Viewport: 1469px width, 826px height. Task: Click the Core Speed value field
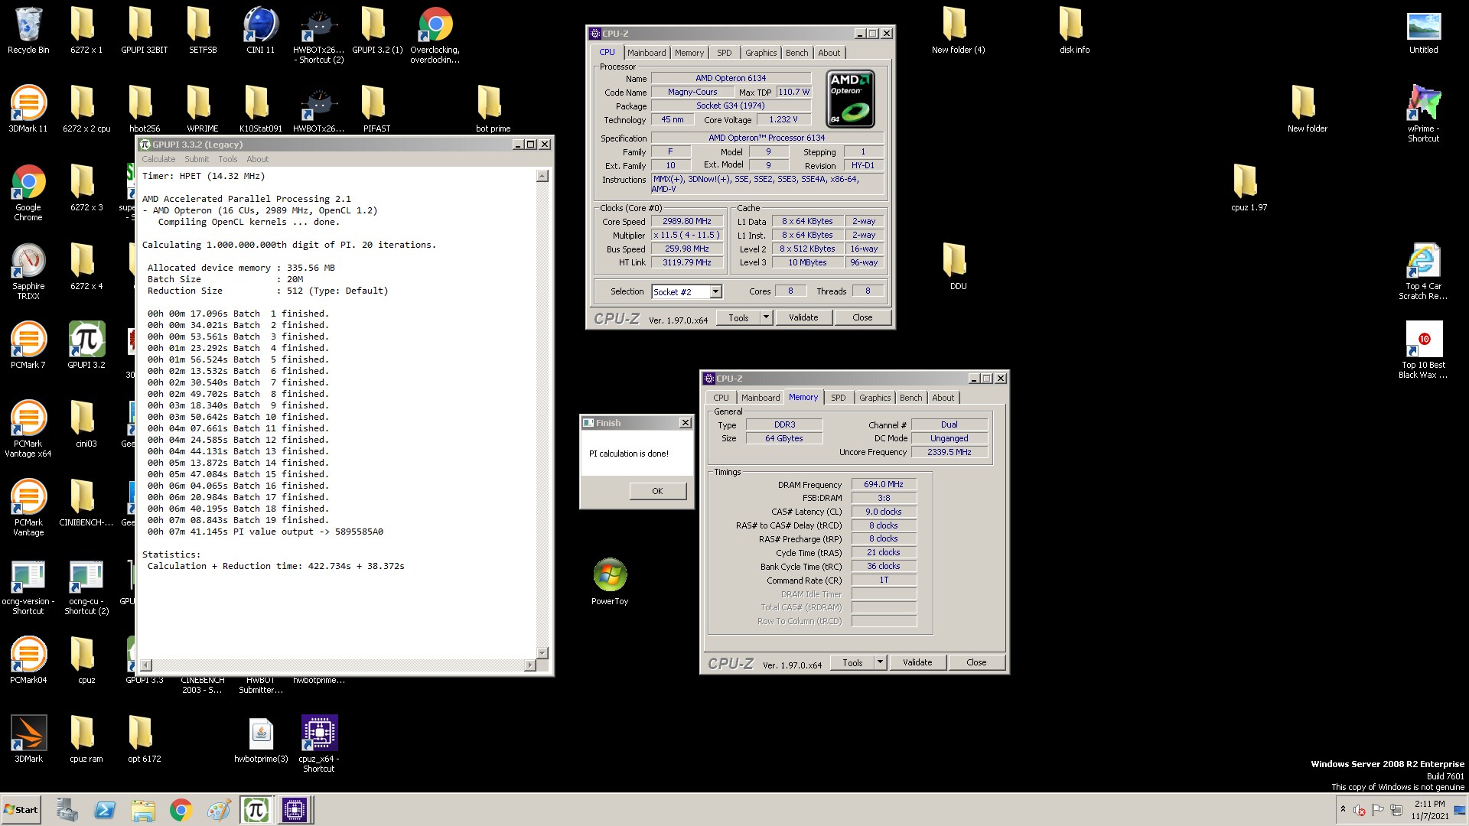[687, 221]
